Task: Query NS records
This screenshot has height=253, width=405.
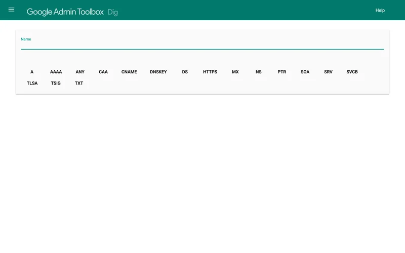Action: 259,72
